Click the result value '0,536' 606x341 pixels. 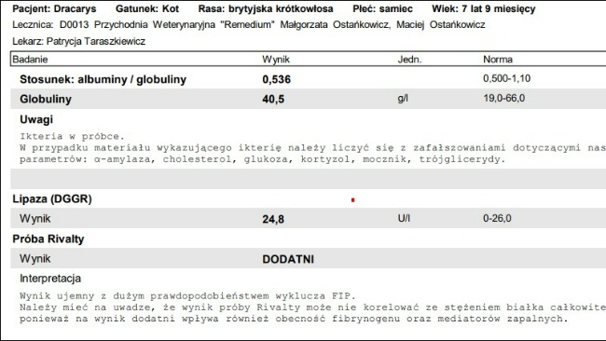click(x=276, y=79)
